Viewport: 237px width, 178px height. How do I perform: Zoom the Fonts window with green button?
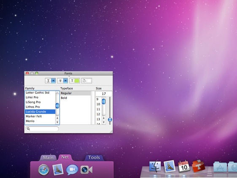(37, 73)
